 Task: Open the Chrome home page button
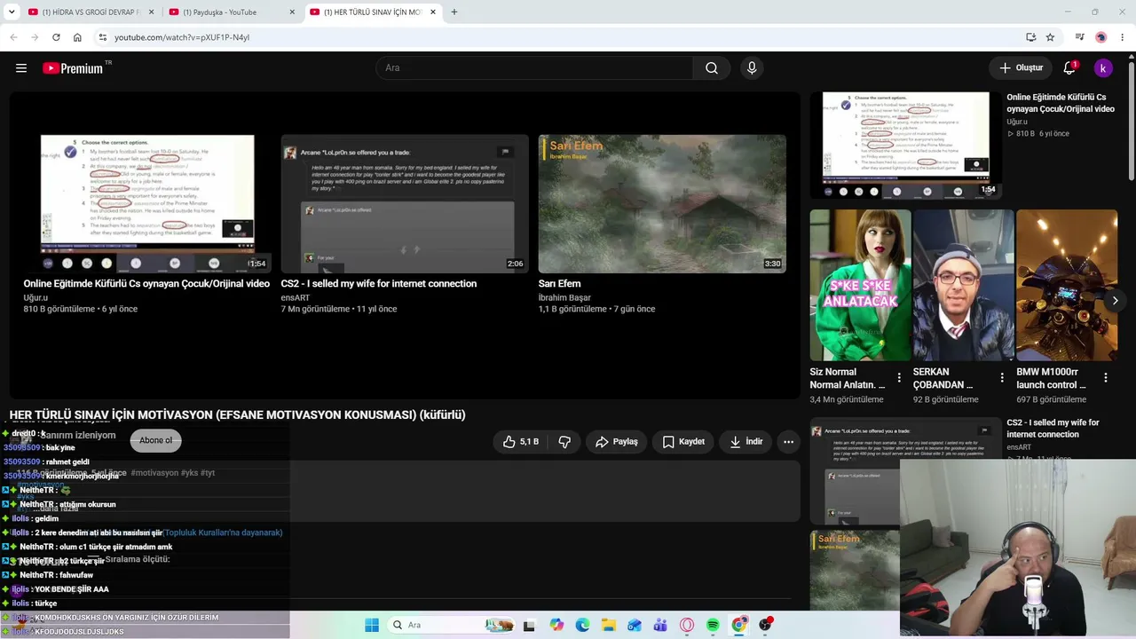pyautogui.click(x=77, y=37)
